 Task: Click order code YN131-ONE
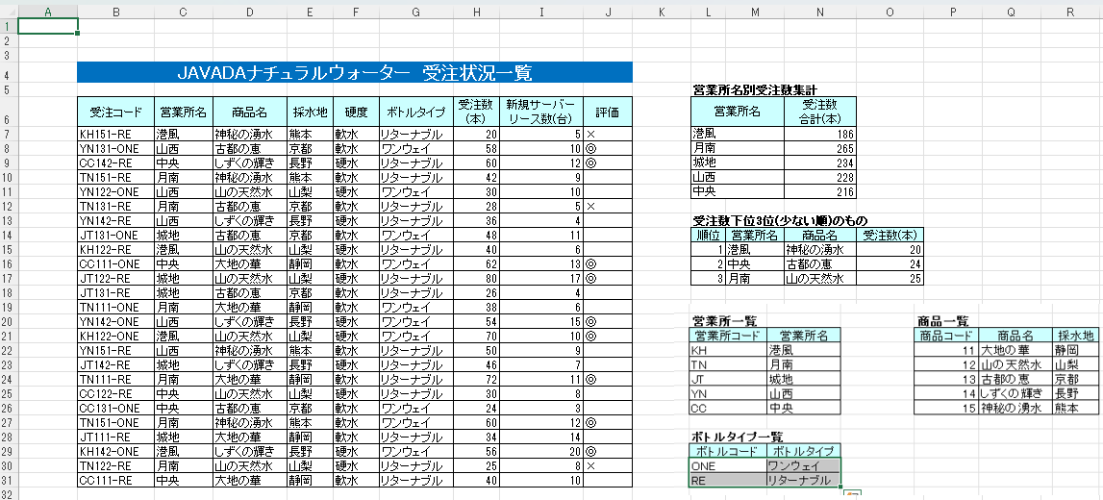tap(116, 148)
